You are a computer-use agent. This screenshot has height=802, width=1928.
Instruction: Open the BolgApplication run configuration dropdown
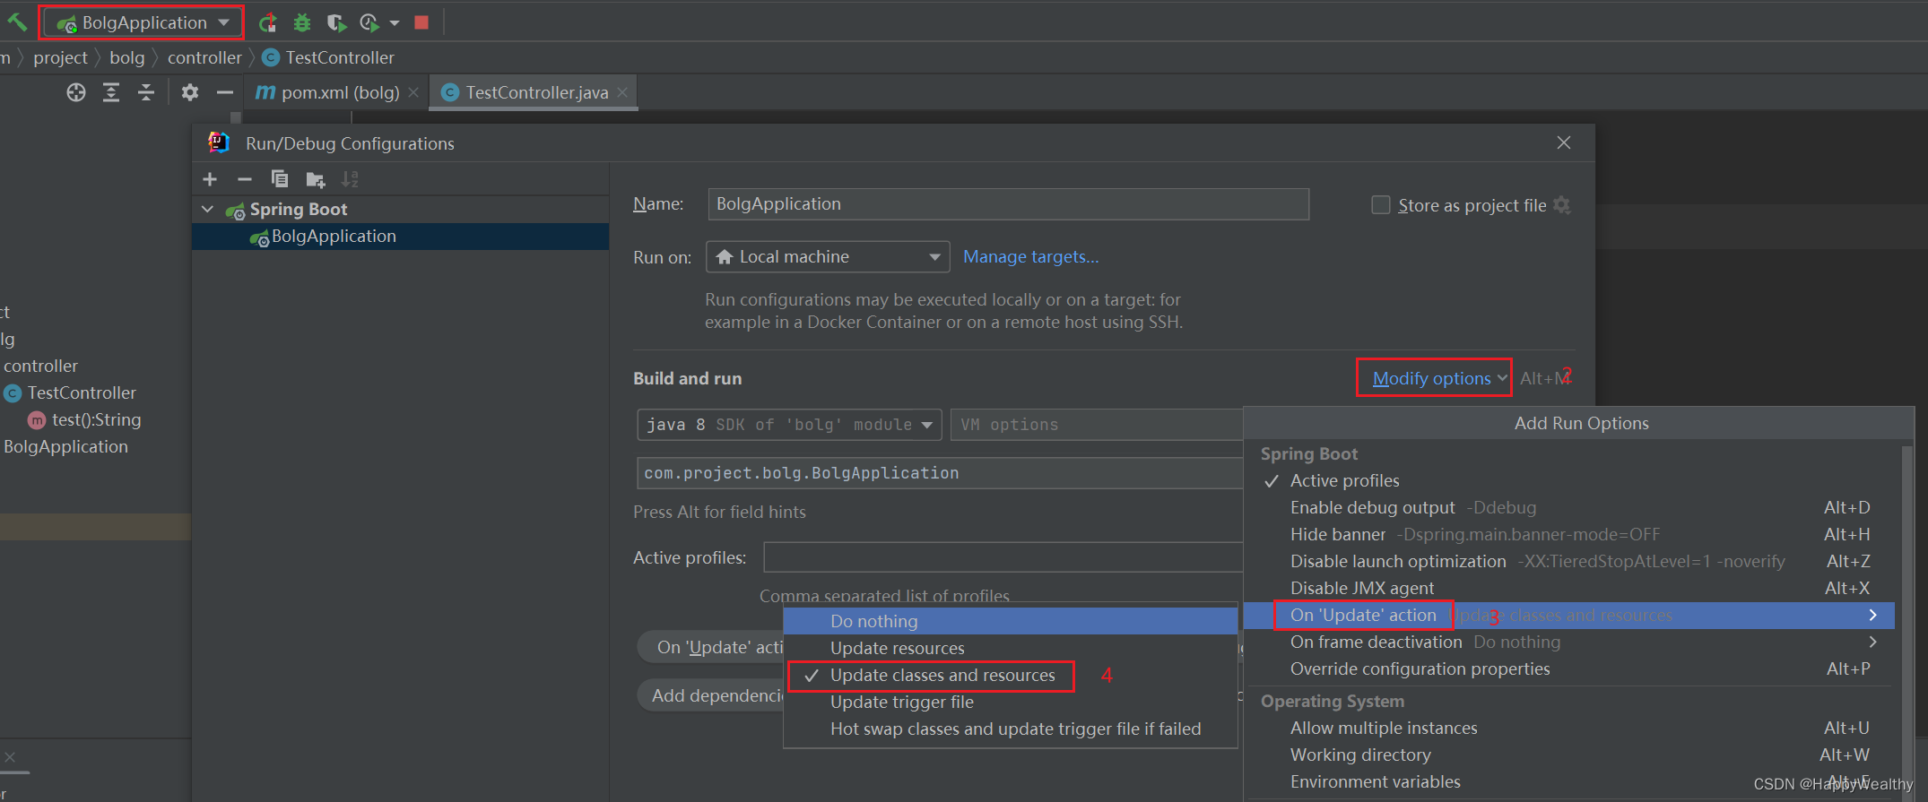[x=142, y=22]
